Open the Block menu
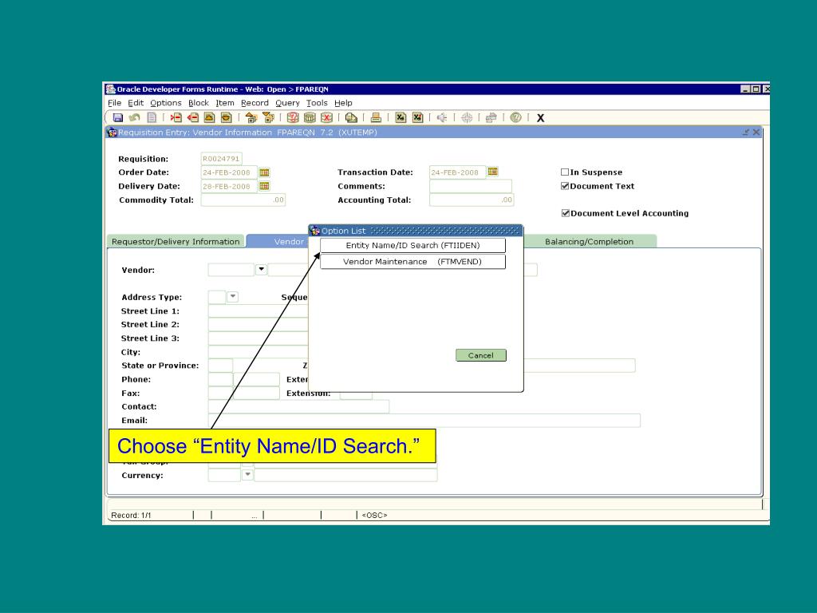Viewport: 817px width, 613px height. point(199,103)
